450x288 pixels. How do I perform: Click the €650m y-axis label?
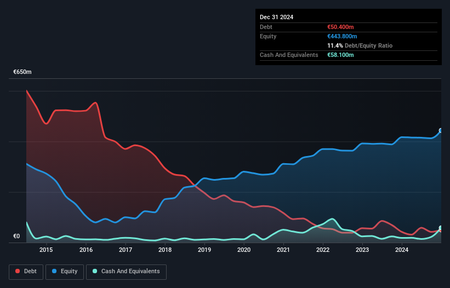(x=22, y=72)
